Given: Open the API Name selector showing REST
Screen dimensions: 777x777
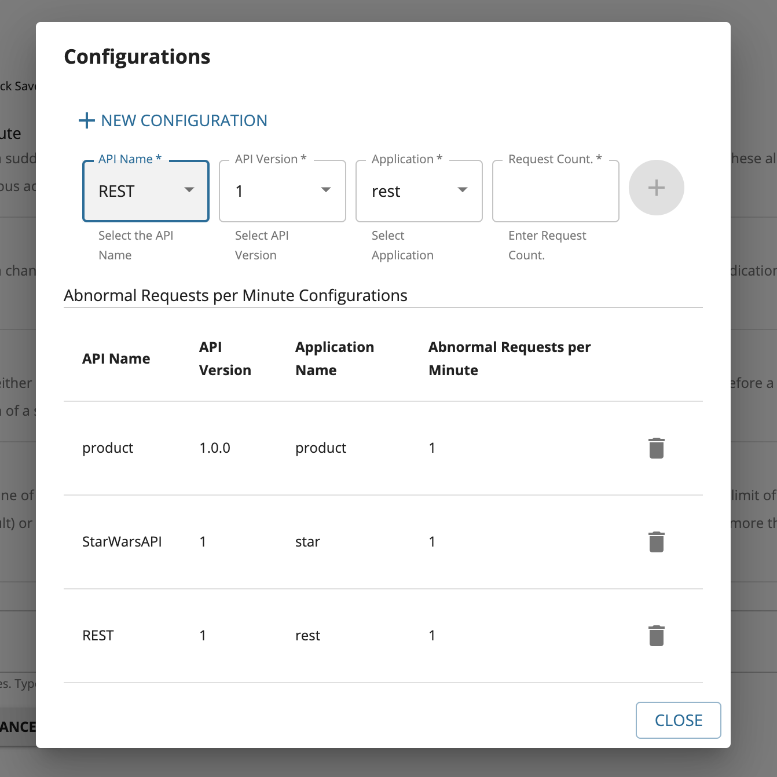Looking at the screenshot, I should [145, 191].
